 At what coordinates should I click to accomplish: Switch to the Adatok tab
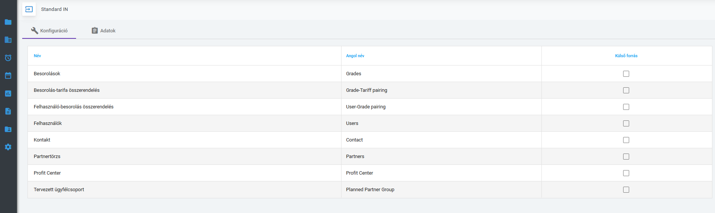pyautogui.click(x=104, y=30)
